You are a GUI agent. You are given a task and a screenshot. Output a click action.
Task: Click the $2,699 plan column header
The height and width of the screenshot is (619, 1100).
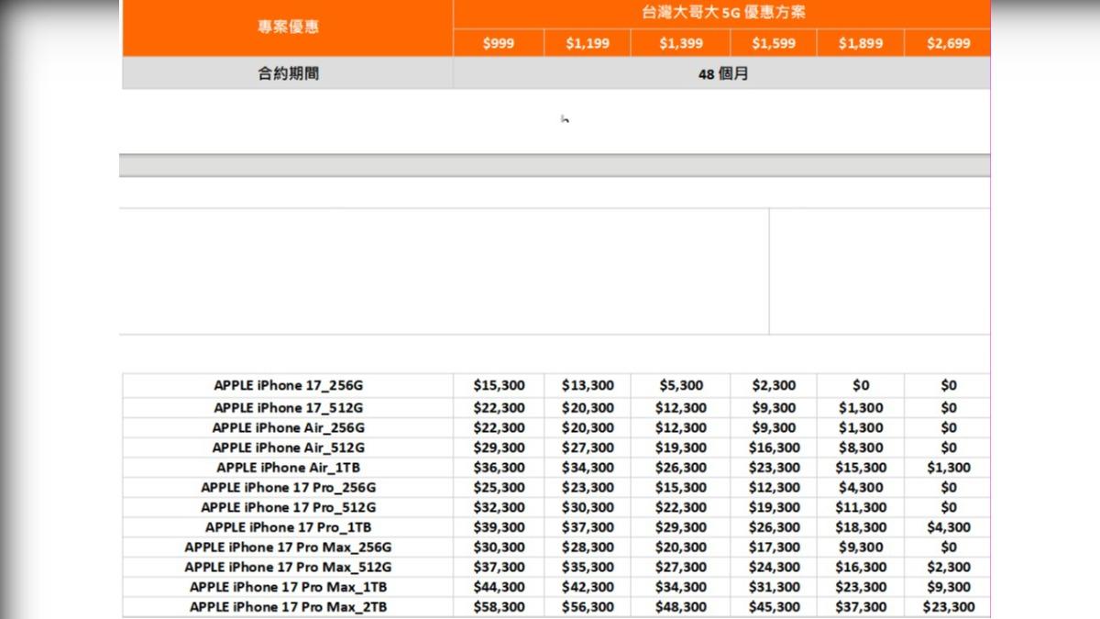coord(948,43)
